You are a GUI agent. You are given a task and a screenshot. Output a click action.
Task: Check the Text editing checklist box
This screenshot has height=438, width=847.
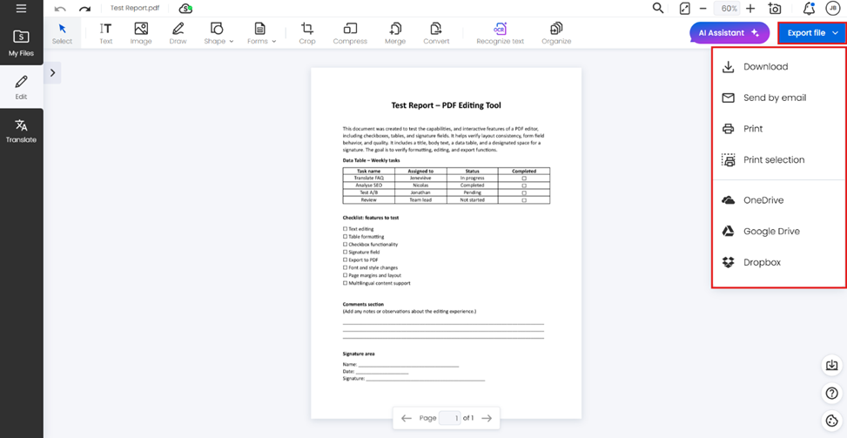coord(346,229)
